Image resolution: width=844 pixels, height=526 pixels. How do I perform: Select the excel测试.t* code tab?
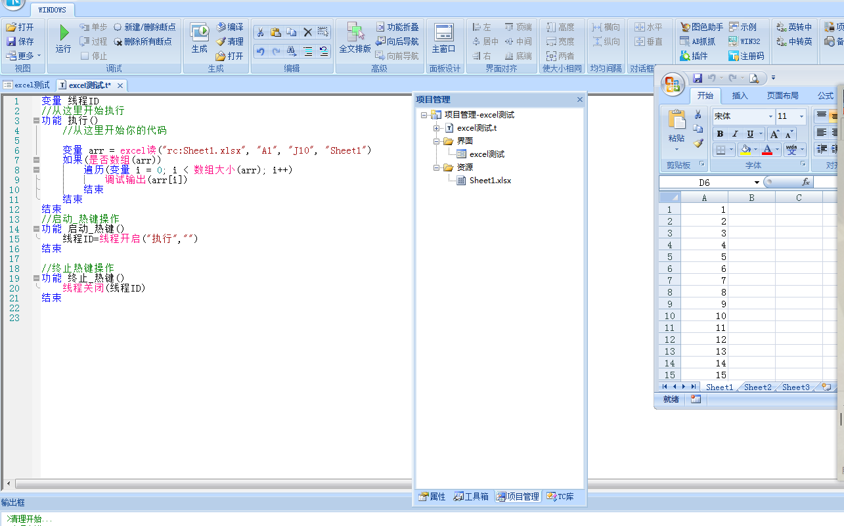(90, 85)
